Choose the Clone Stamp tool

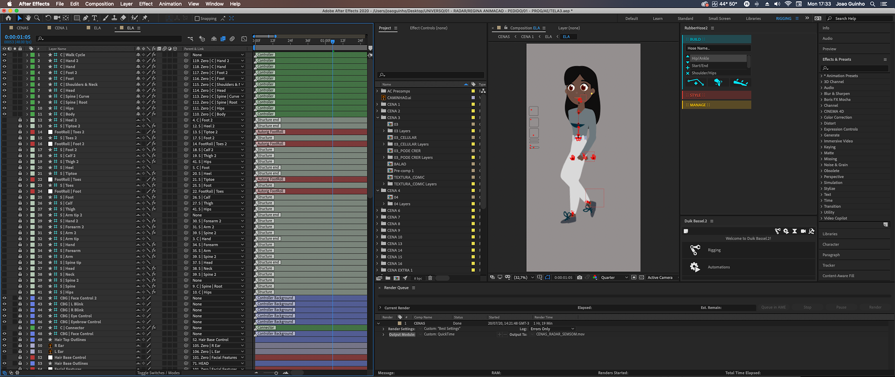[114, 18]
